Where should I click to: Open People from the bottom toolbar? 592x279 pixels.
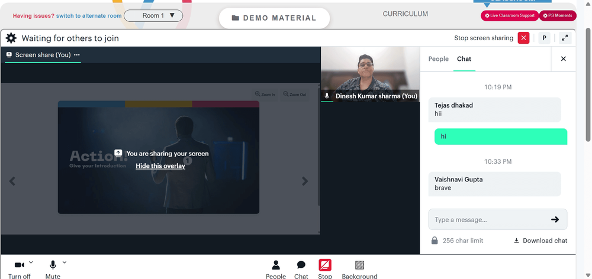point(276,269)
